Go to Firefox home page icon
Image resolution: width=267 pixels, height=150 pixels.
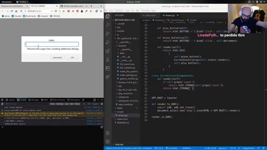(x=16, y=11)
